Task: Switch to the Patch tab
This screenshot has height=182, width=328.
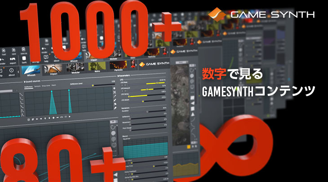Action: [x=54, y=85]
